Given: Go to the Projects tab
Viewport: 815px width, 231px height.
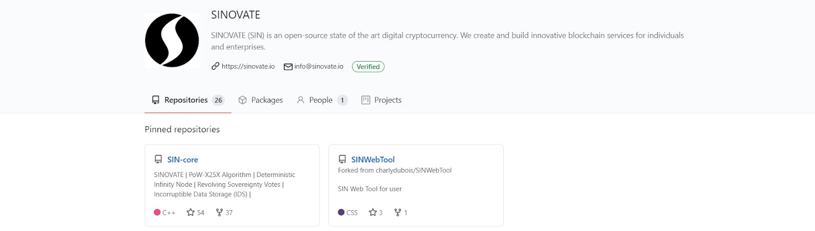Looking at the screenshot, I should 382,100.
